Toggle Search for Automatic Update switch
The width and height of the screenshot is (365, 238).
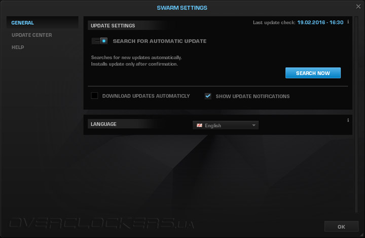click(100, 41)
